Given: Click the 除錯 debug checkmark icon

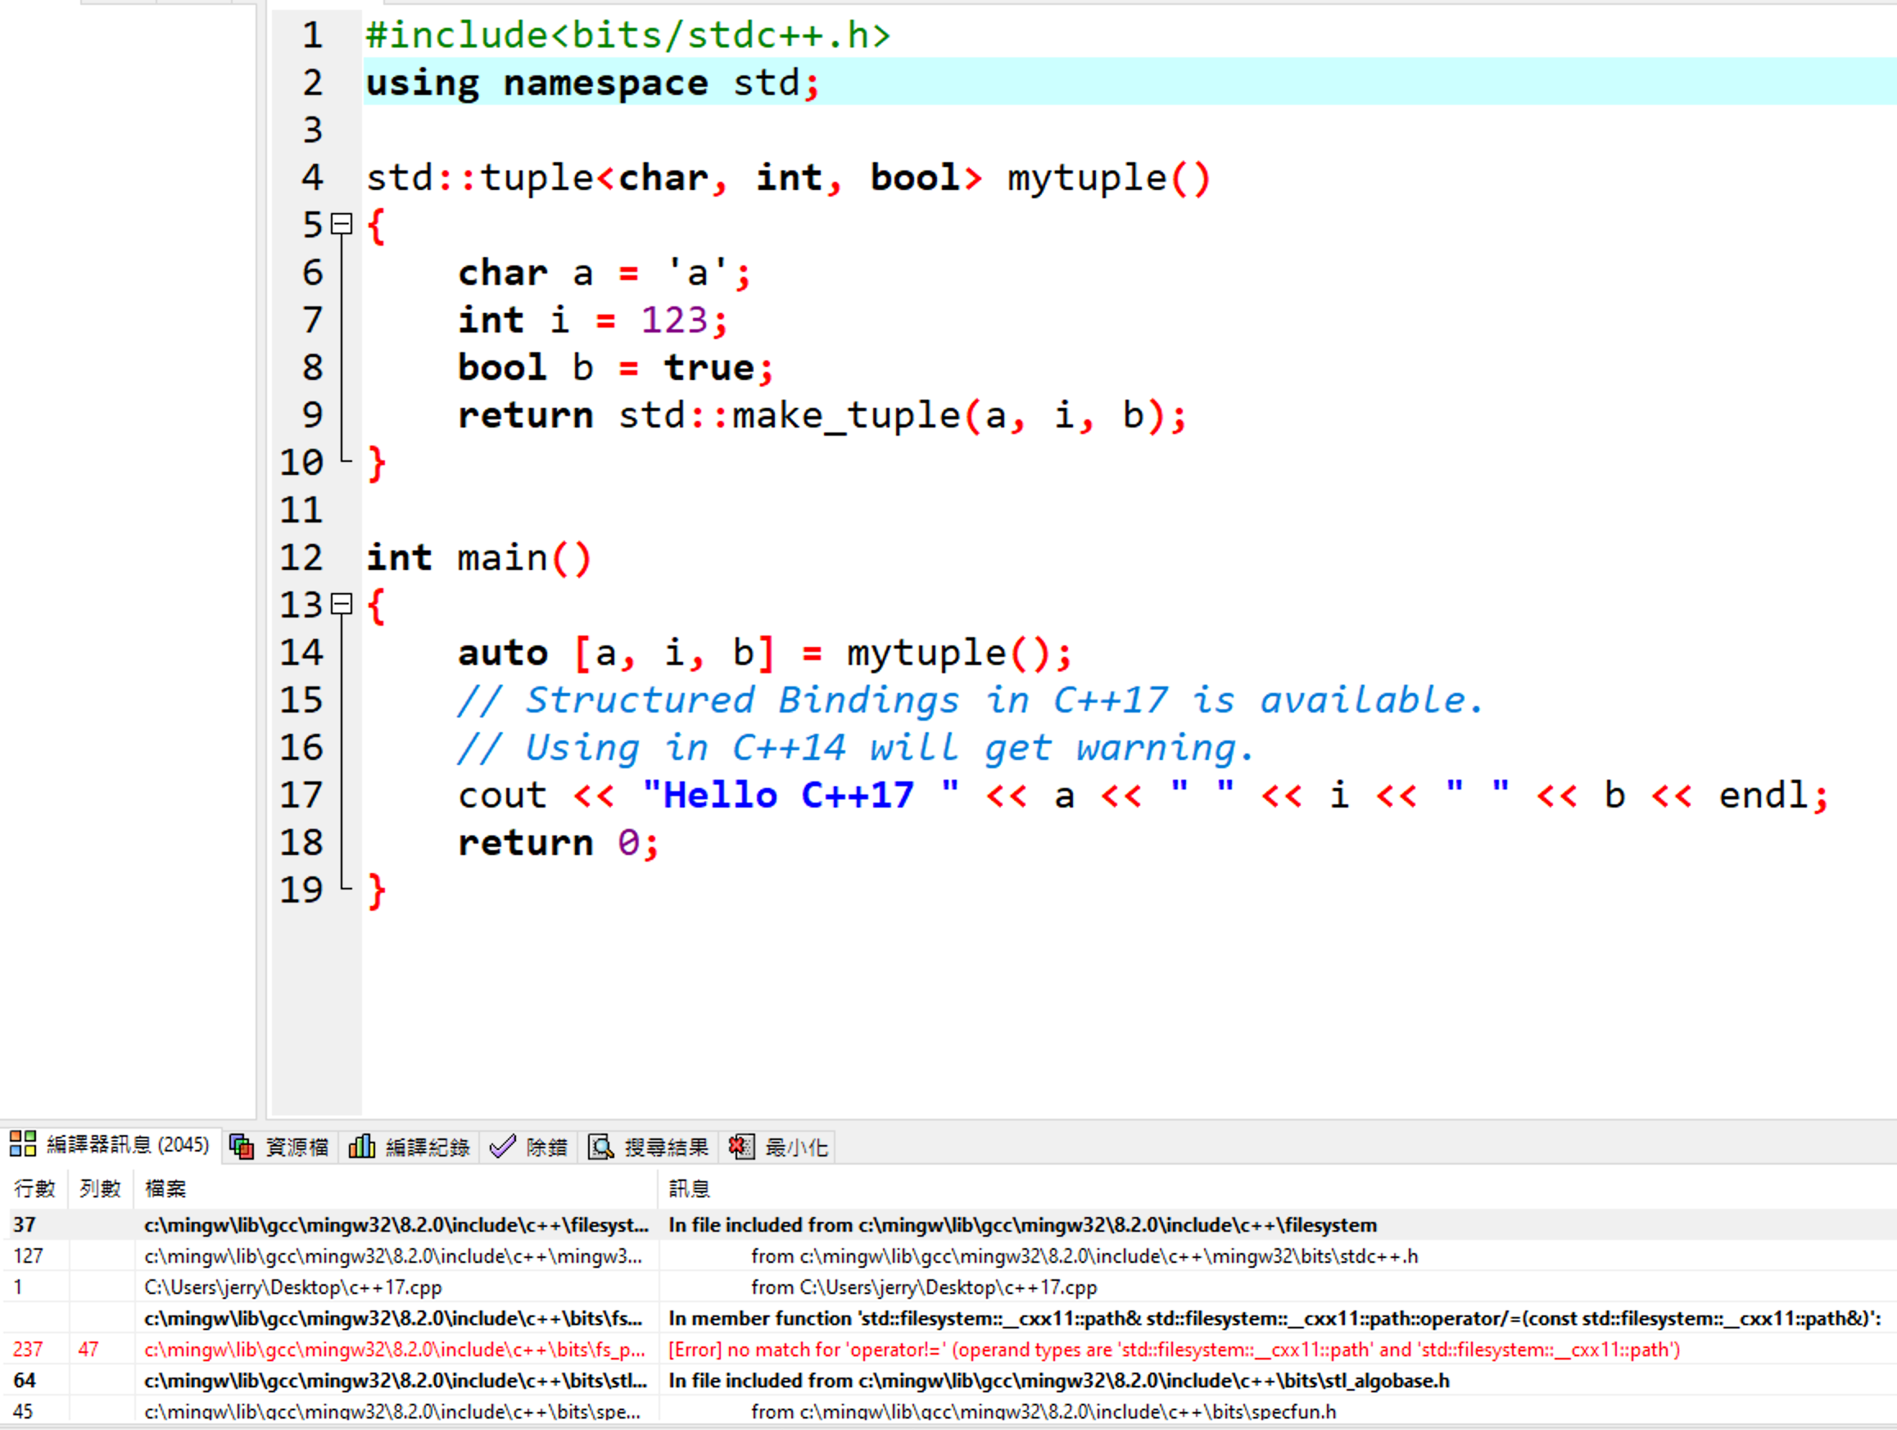Looking at the screenshot, I should tap(502, 1147).
